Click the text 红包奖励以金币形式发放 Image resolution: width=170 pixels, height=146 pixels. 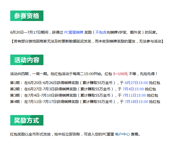pyautogui.click(x=31, y=134)
